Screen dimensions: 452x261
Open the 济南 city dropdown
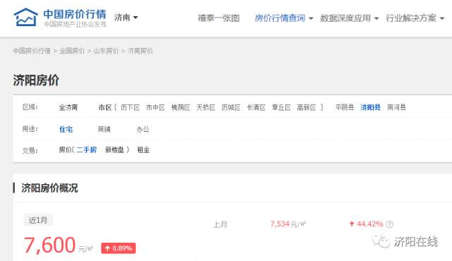click(126, 18)
